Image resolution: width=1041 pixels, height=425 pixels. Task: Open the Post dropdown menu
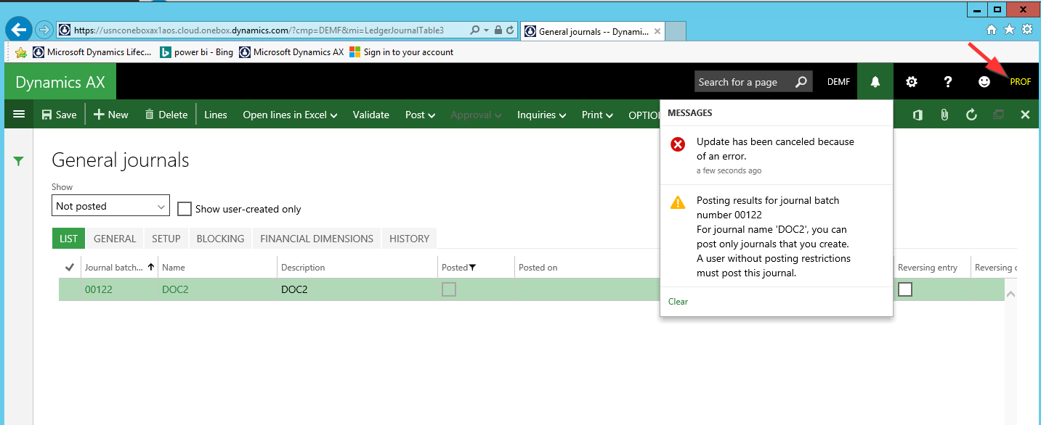tap(420, 115)
